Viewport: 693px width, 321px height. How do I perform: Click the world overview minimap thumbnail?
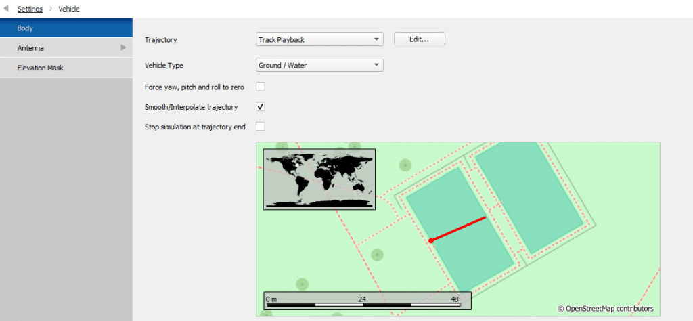point(319,179)
